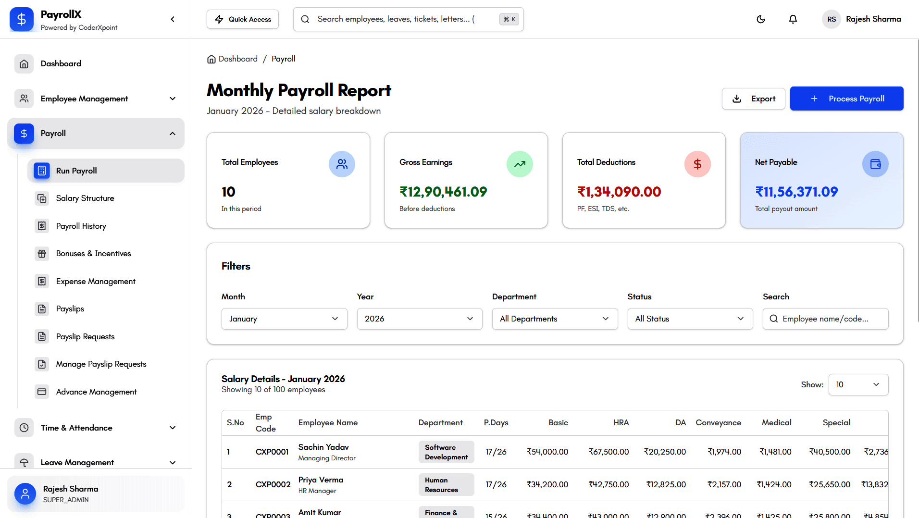Open the All Status filter dropdown
Image resolution: width=919 pixels, height=518 pixels.
690,319
